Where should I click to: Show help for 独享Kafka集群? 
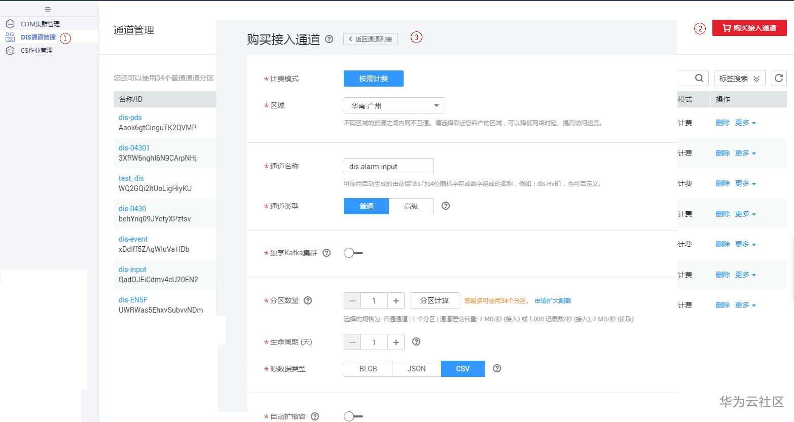point(327,253)
